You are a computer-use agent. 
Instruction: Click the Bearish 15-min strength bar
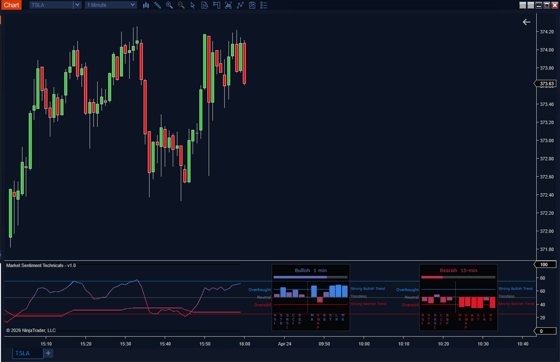[458, 277]
